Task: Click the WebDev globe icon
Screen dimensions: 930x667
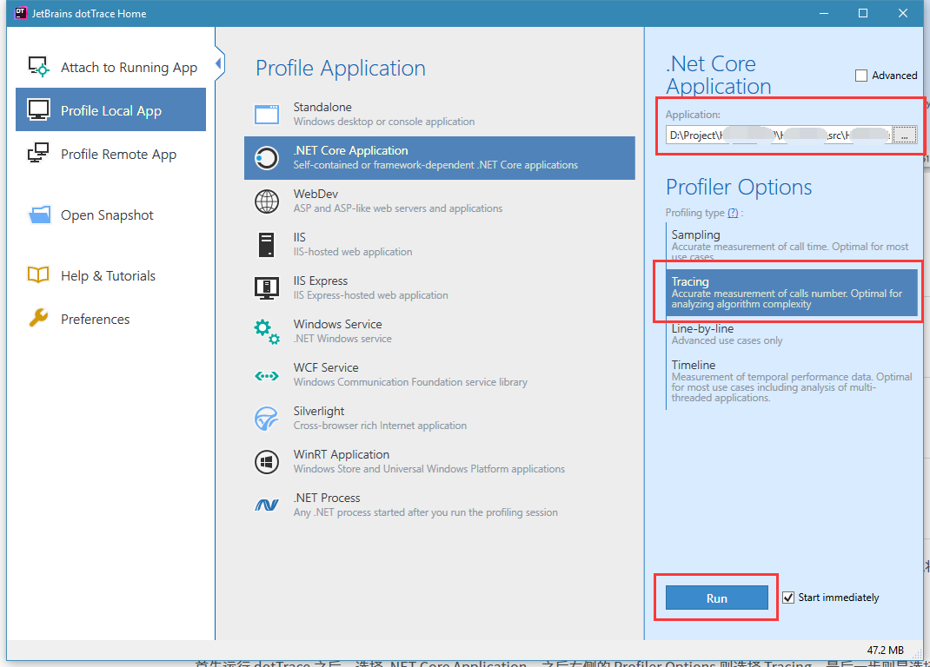Action: tap(267, 201)
